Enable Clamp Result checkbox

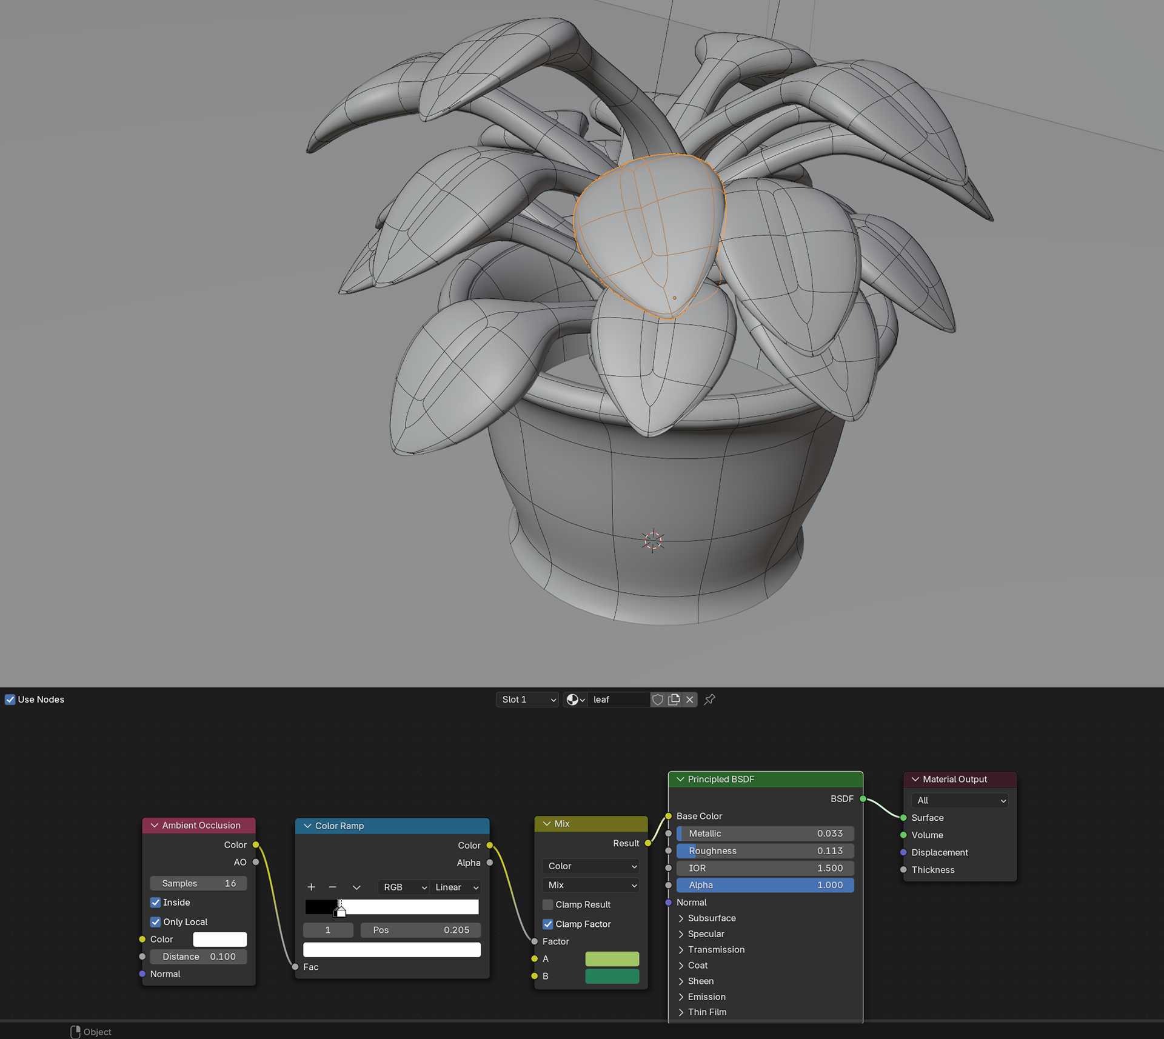548,904
